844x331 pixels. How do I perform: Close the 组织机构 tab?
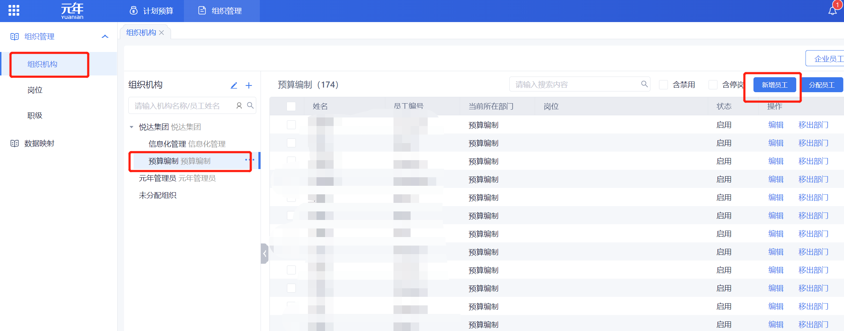pyautogui.click(x=161, y=33)
